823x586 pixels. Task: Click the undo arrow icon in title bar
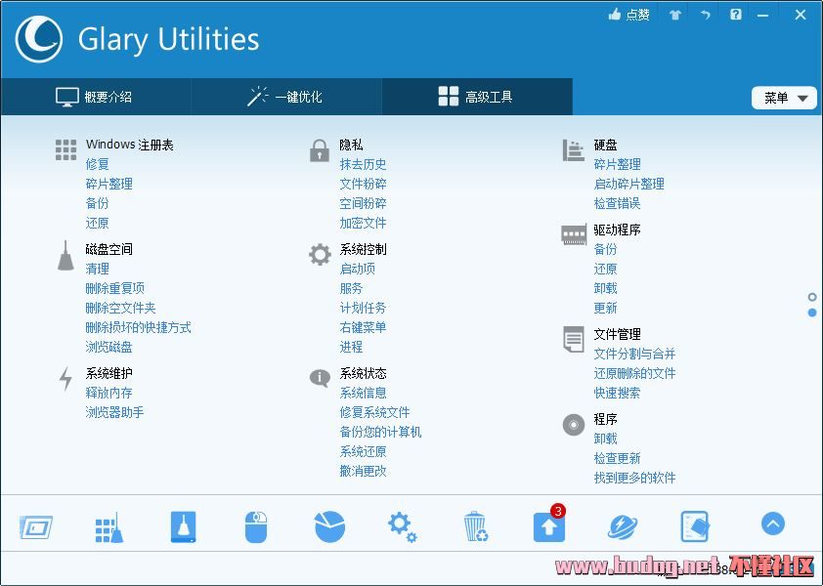tap(705, 15)
